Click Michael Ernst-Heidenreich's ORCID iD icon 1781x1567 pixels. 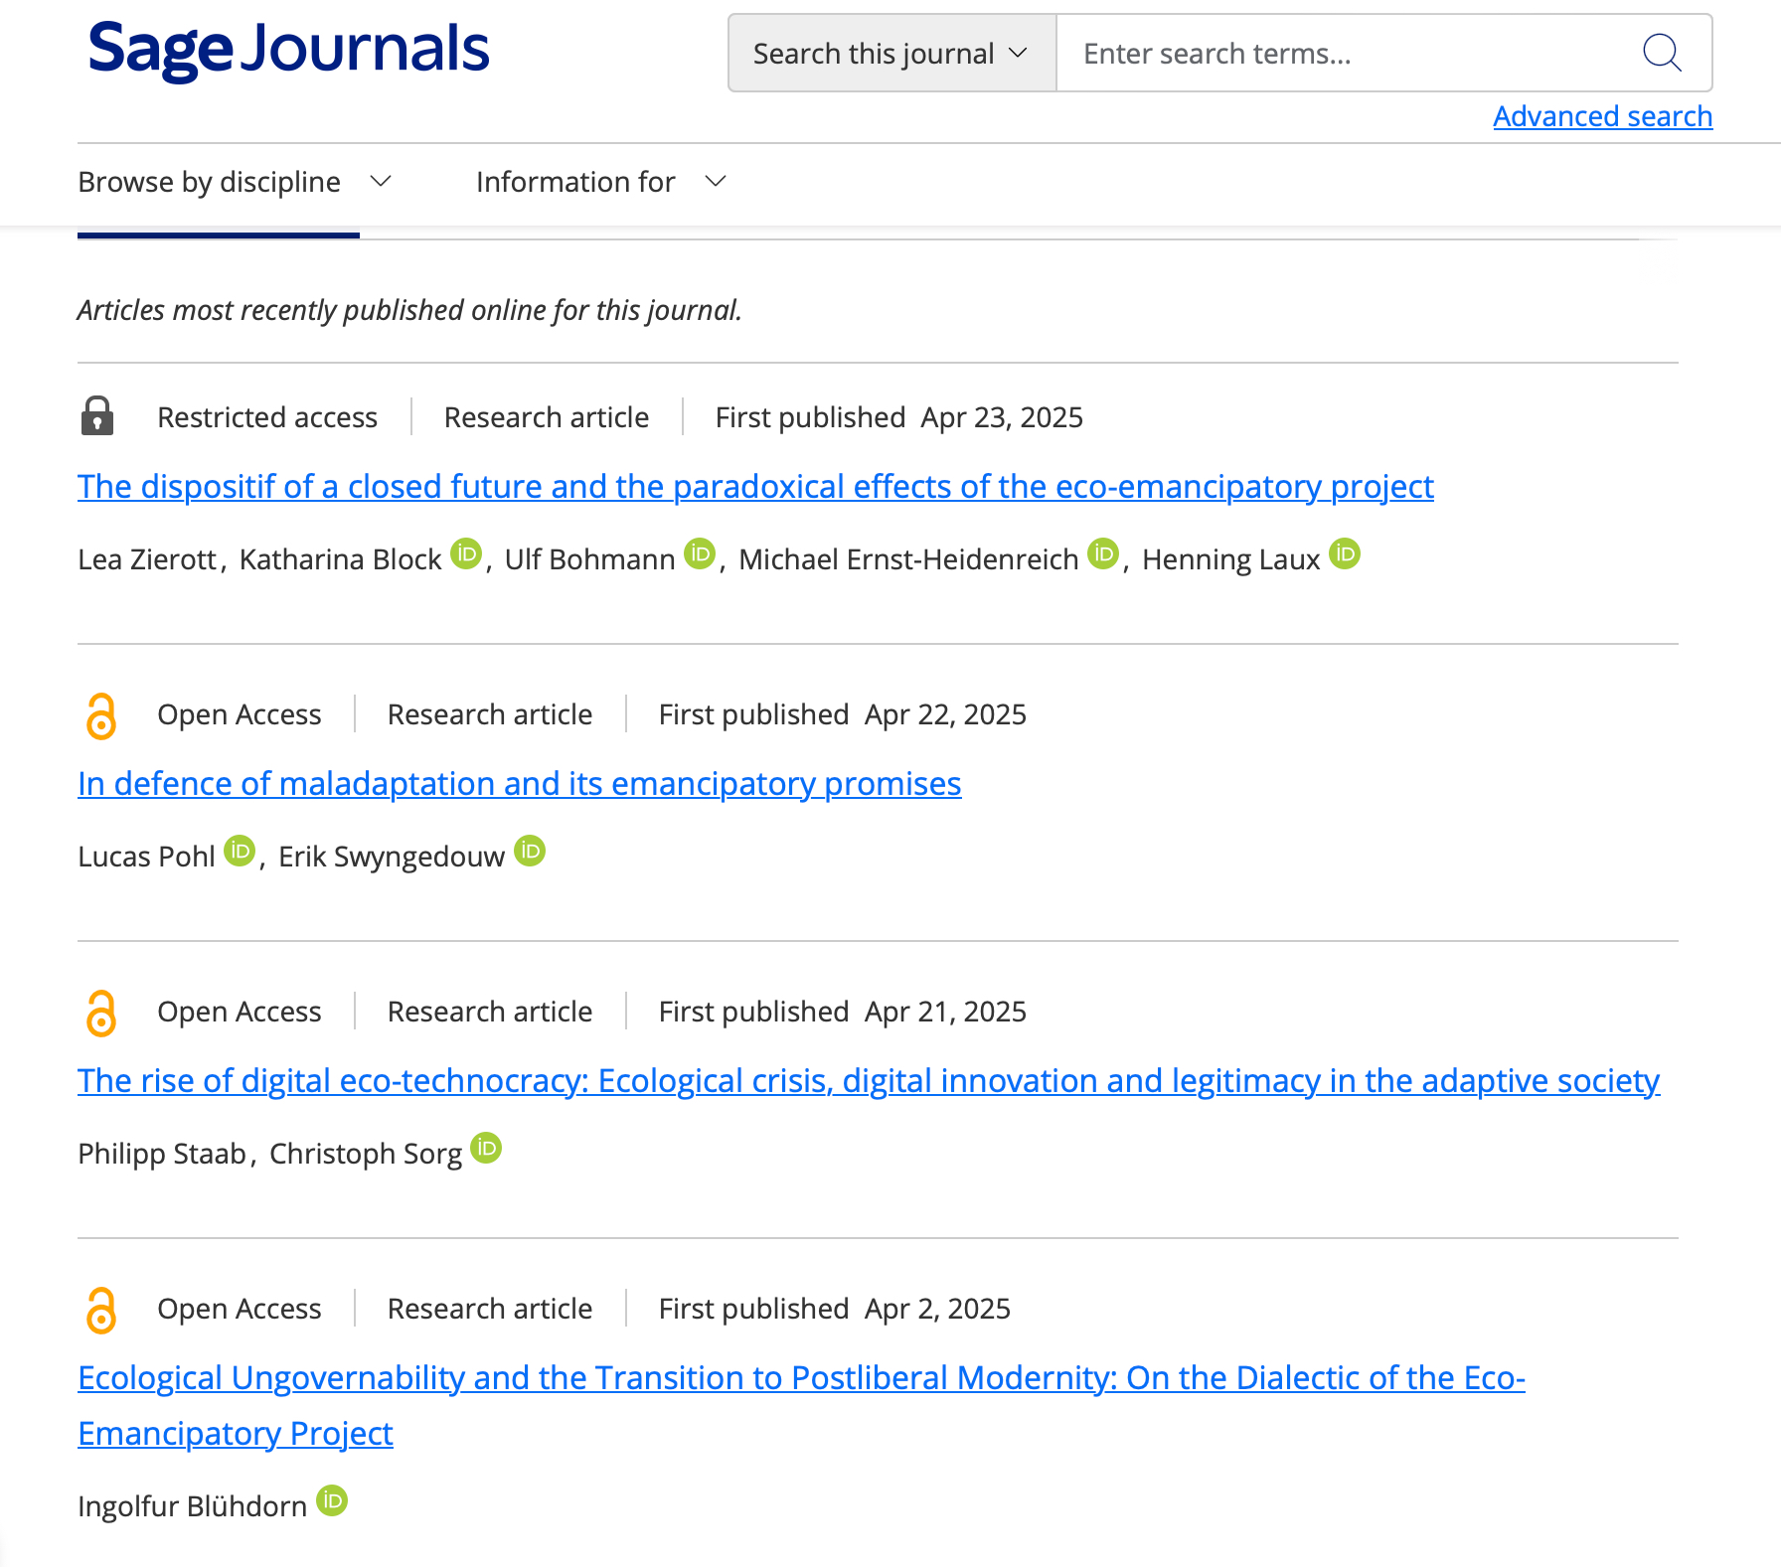tap(1103, 553)
